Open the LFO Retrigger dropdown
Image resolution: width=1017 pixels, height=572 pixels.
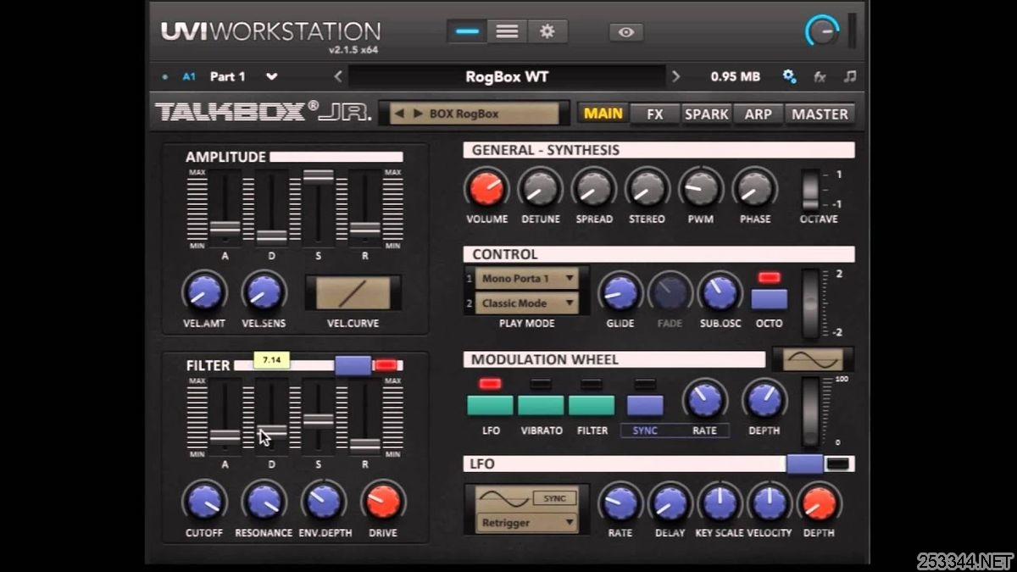pyautogui.click(x=526, y=522)
